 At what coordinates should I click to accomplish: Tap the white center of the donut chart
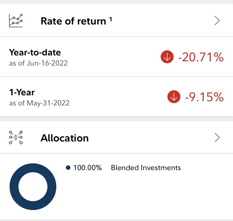(x=33, y=187)
